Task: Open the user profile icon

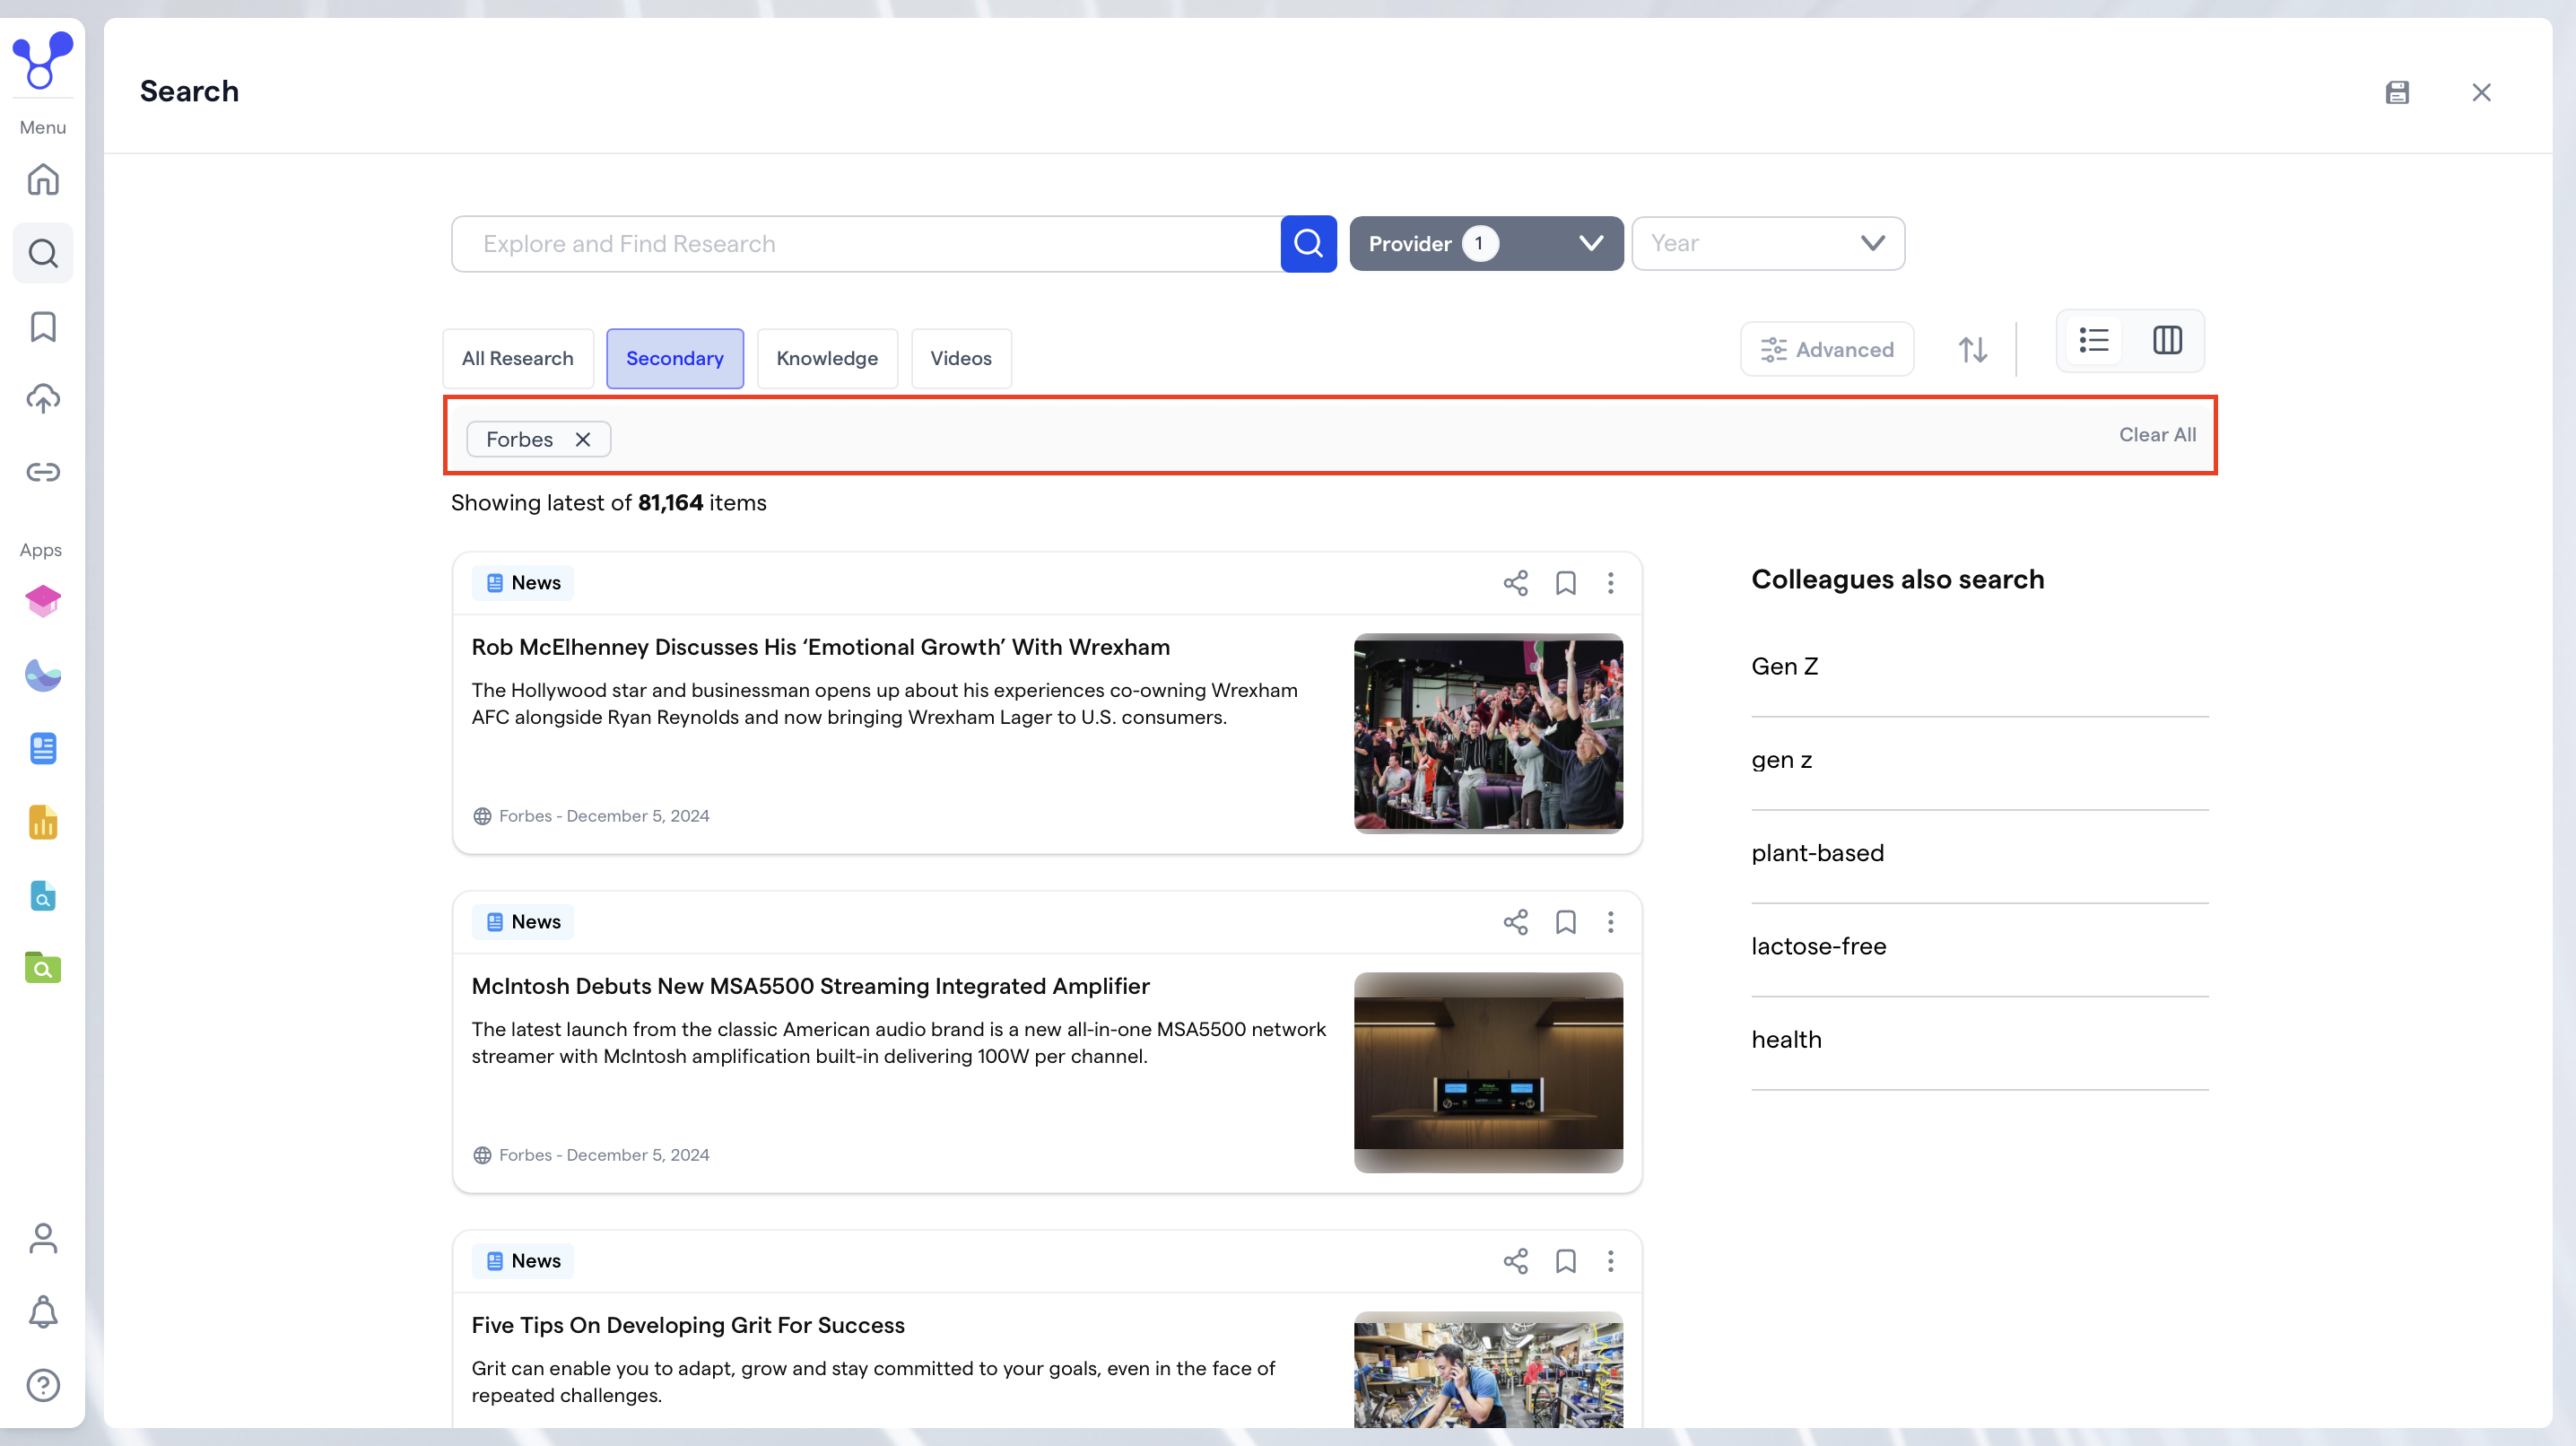Action: tap(43, 1238)
